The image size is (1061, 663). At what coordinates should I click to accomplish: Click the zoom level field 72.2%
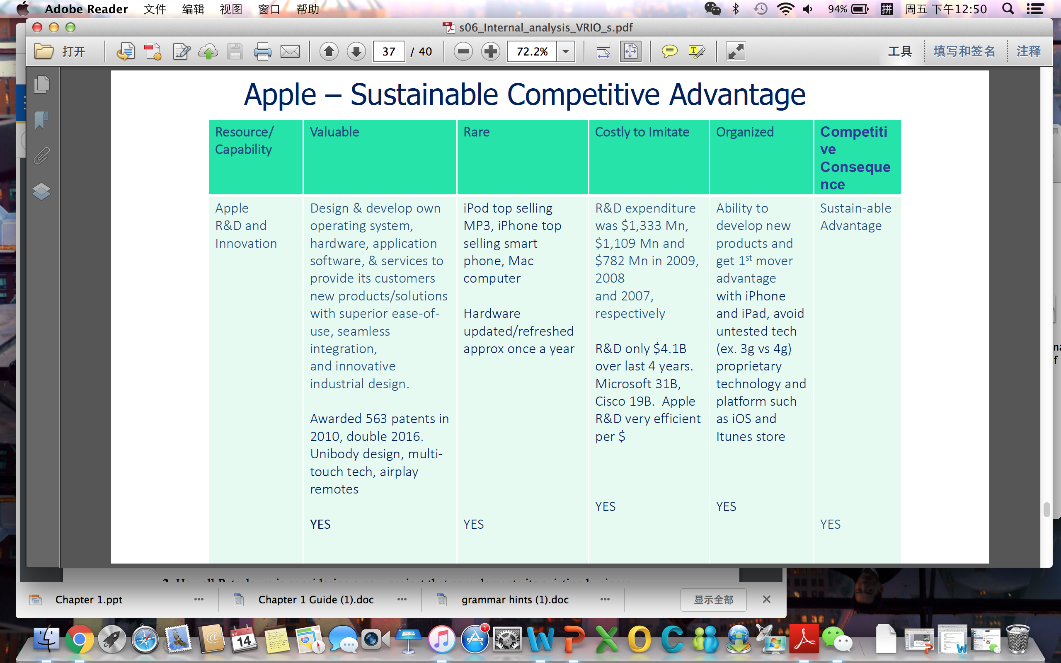tap(532, 52)
